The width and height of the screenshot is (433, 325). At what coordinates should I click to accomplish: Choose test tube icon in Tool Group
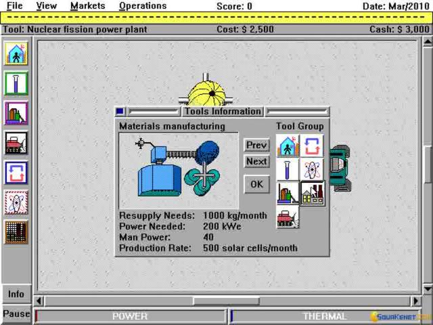(x=288, y=169)
